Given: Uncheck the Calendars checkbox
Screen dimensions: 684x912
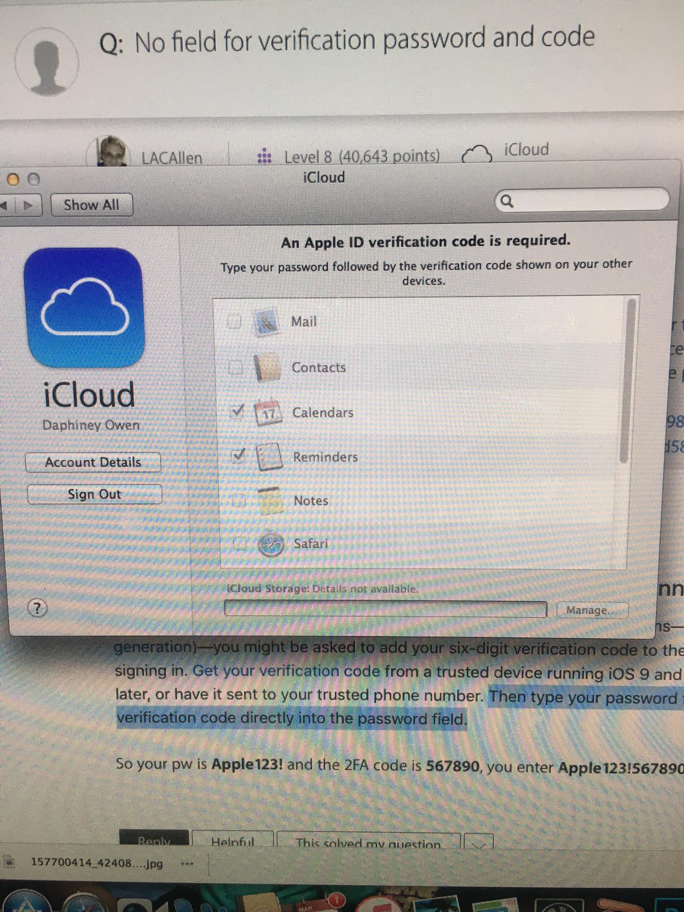Looking at the screenshot, I should [238, 411].
